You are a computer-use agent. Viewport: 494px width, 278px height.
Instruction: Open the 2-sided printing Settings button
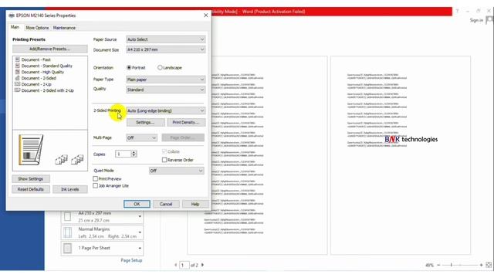[145, 122]
